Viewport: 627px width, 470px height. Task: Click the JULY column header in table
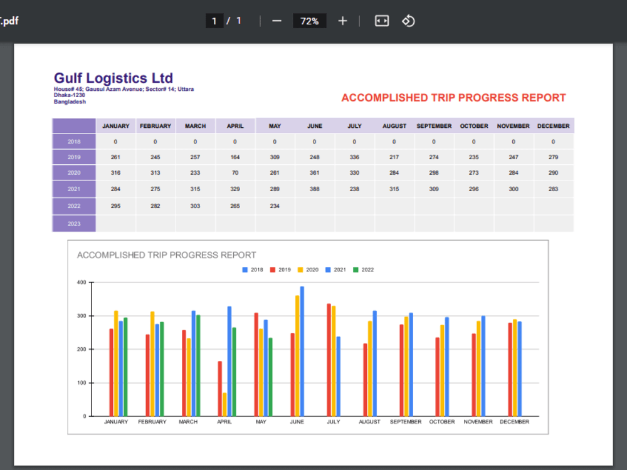[354, 126]
